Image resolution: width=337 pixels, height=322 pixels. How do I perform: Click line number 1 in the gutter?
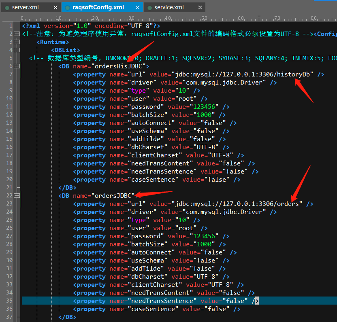tap(11, 26)
